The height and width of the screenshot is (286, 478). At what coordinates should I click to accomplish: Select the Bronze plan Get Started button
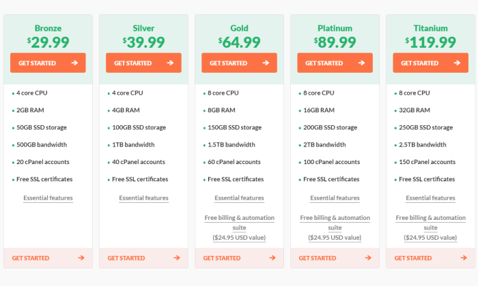tap(48, 63)
